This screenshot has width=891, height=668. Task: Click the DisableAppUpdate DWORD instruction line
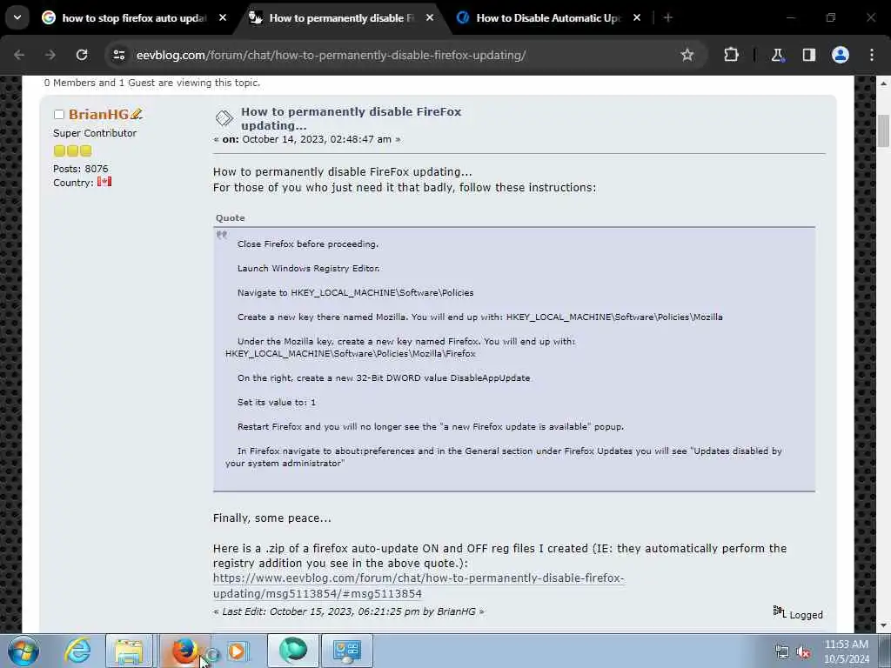(384, 377)
